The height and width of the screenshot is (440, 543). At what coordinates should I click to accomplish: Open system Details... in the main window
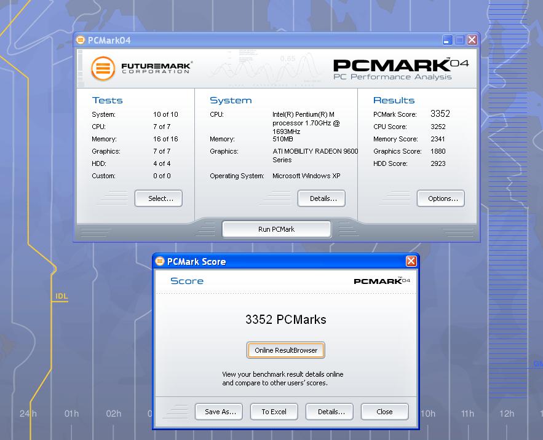tap(322, 198)
